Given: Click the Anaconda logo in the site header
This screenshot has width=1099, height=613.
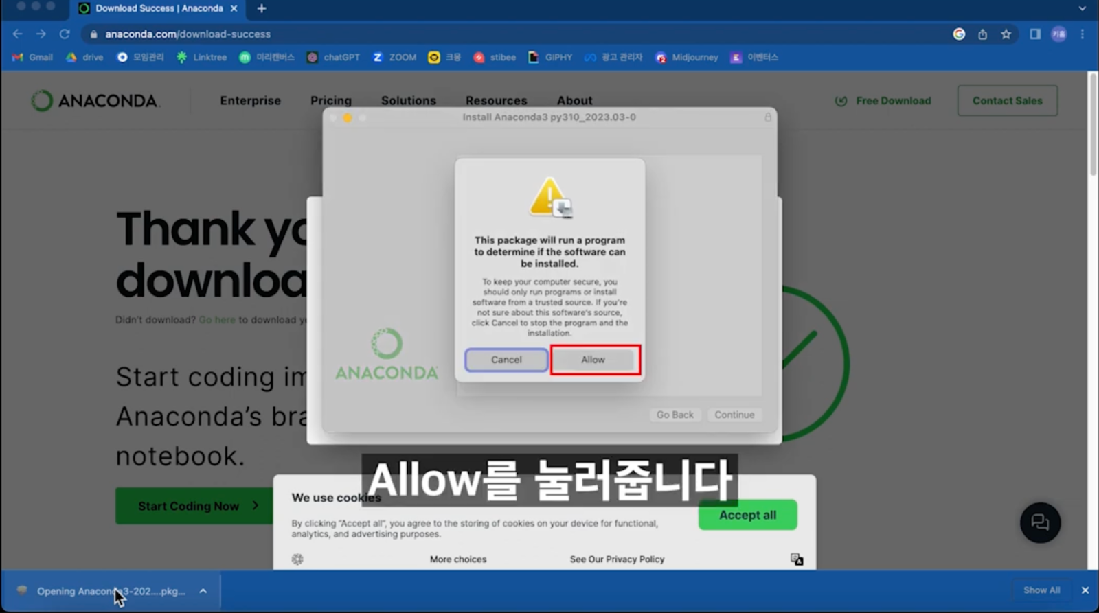Looking at the screenshot, I should pos(95,101).
